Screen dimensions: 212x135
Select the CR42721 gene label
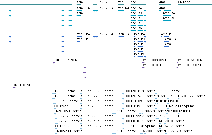(185, 2)
